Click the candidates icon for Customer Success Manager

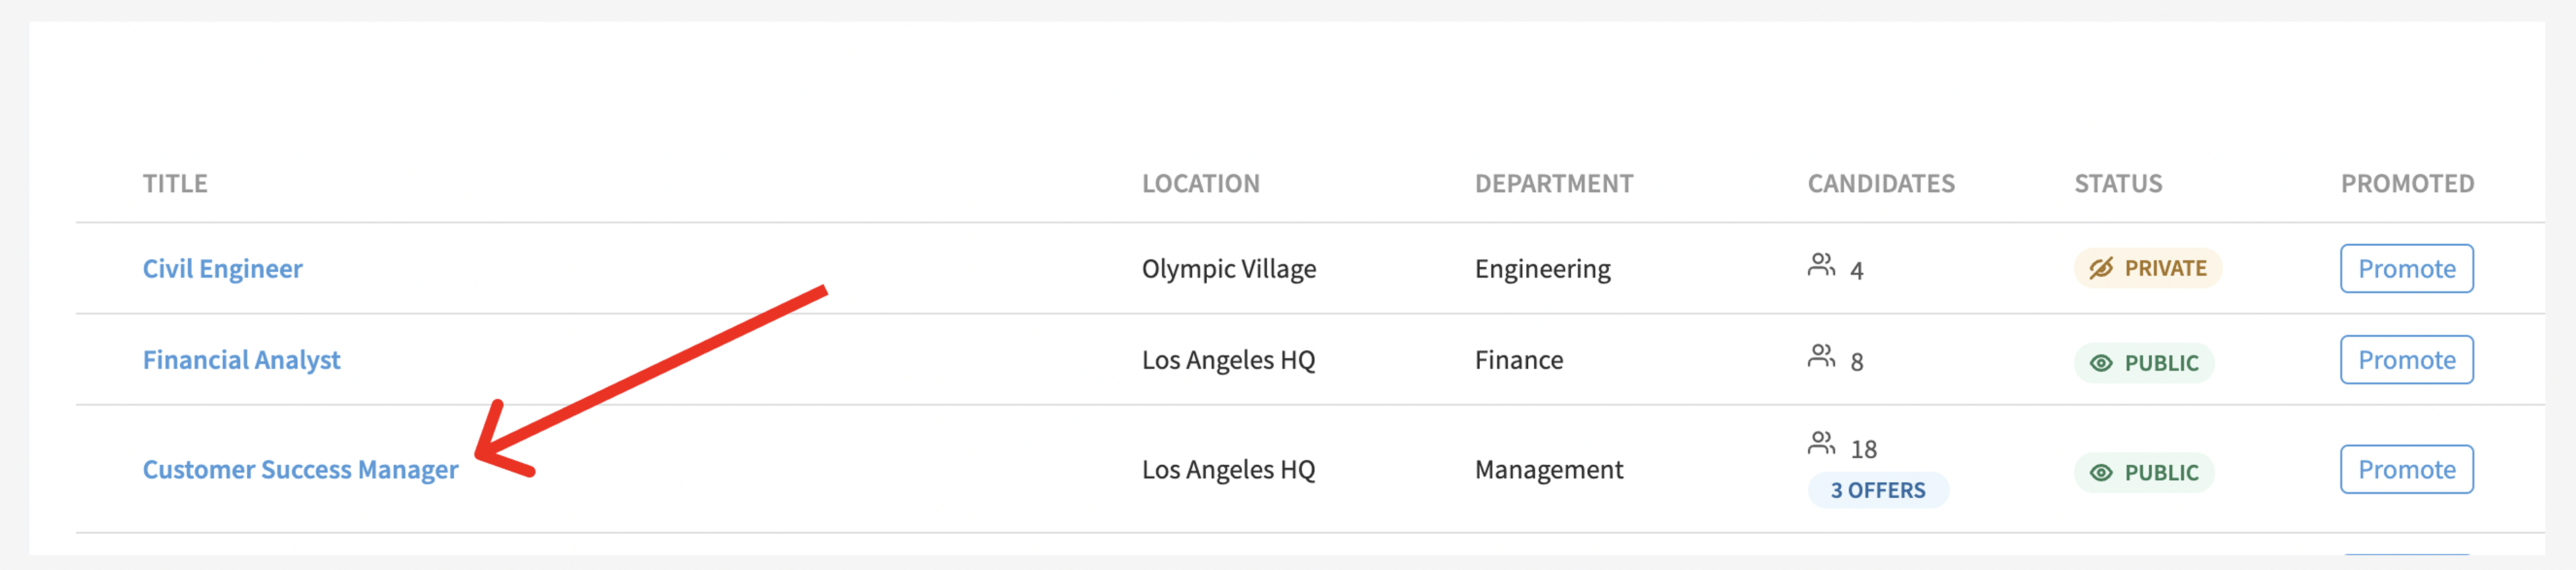[x=1821, y=443]
